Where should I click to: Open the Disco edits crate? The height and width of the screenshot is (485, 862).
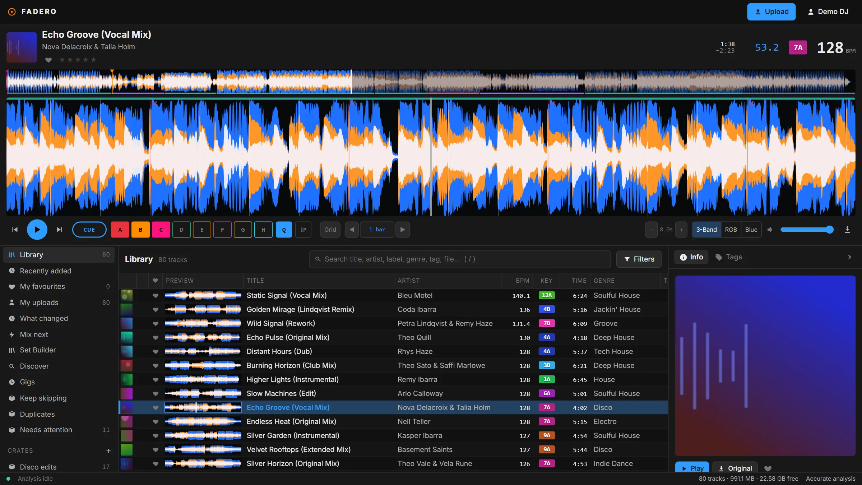59,467
